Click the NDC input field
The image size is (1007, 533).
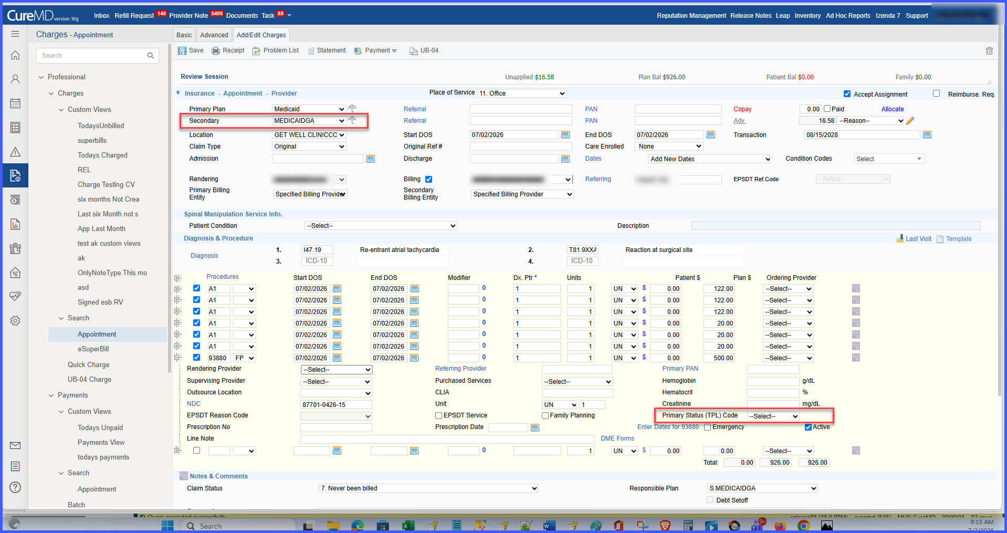pos(336,405)
